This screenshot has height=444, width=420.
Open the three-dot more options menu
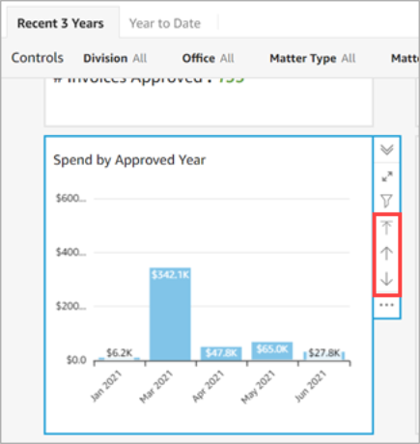click(386, 305)
